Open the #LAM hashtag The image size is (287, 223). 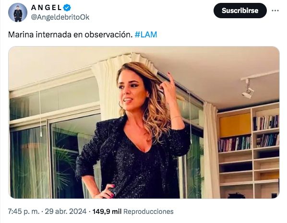[x=146, y=35]
